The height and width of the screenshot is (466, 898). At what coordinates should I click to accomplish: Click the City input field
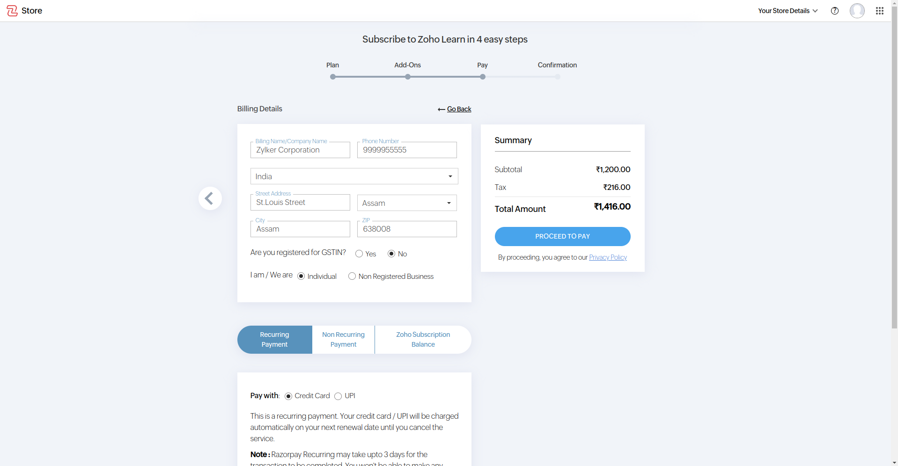click(300, 229)
